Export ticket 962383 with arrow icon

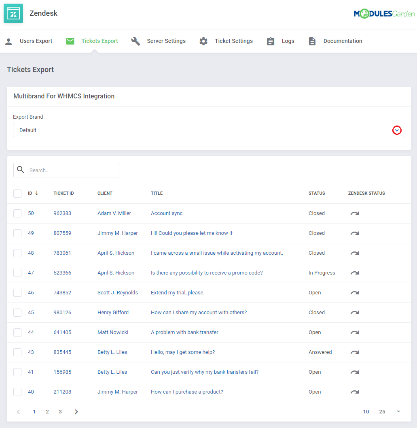click(x=355, y=213)
